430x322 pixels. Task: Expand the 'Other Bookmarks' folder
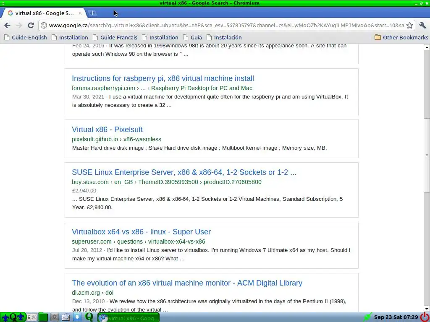point(401,37)
